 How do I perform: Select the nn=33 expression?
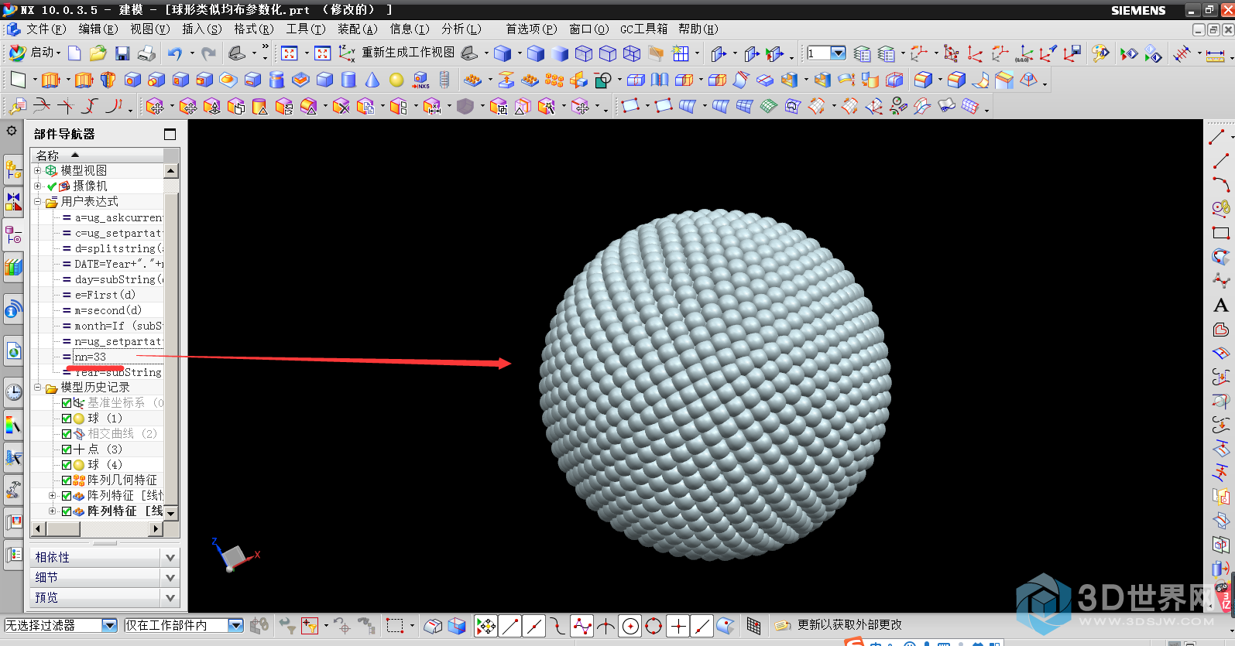91,357
